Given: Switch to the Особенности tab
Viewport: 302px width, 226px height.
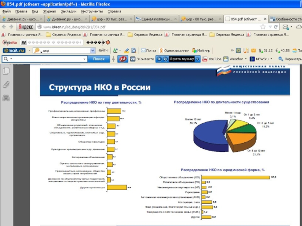Looking at the screenshot, I should pyautogui.click(x=286, y=19).
